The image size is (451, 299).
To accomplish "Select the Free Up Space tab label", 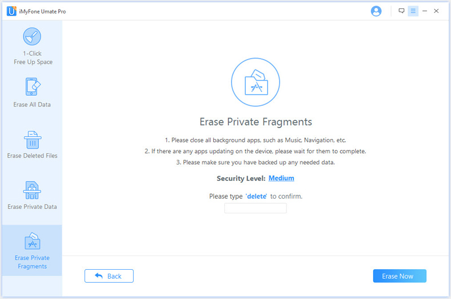I will click(33, 62).
